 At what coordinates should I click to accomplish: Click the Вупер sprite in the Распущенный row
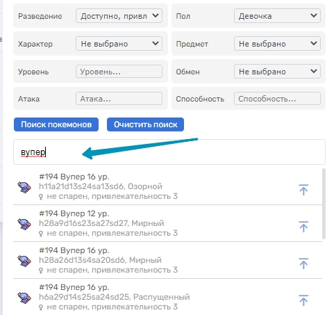(x=24, y=298)
